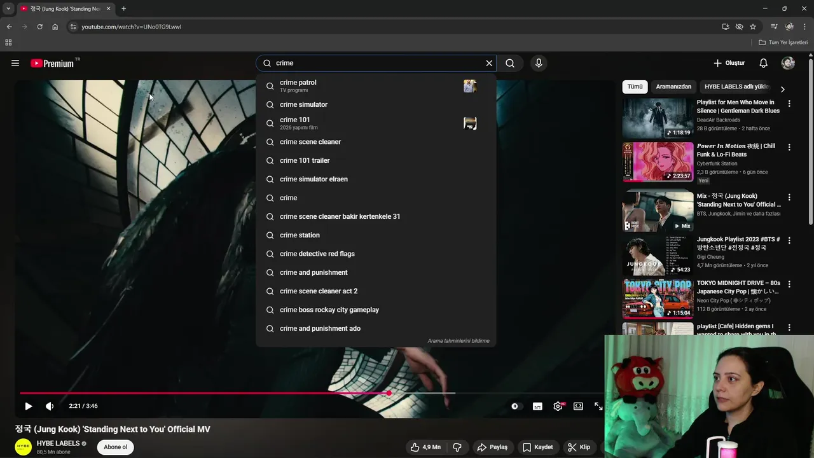Open the HYBE LABELS channel avatar

point(24,447)
